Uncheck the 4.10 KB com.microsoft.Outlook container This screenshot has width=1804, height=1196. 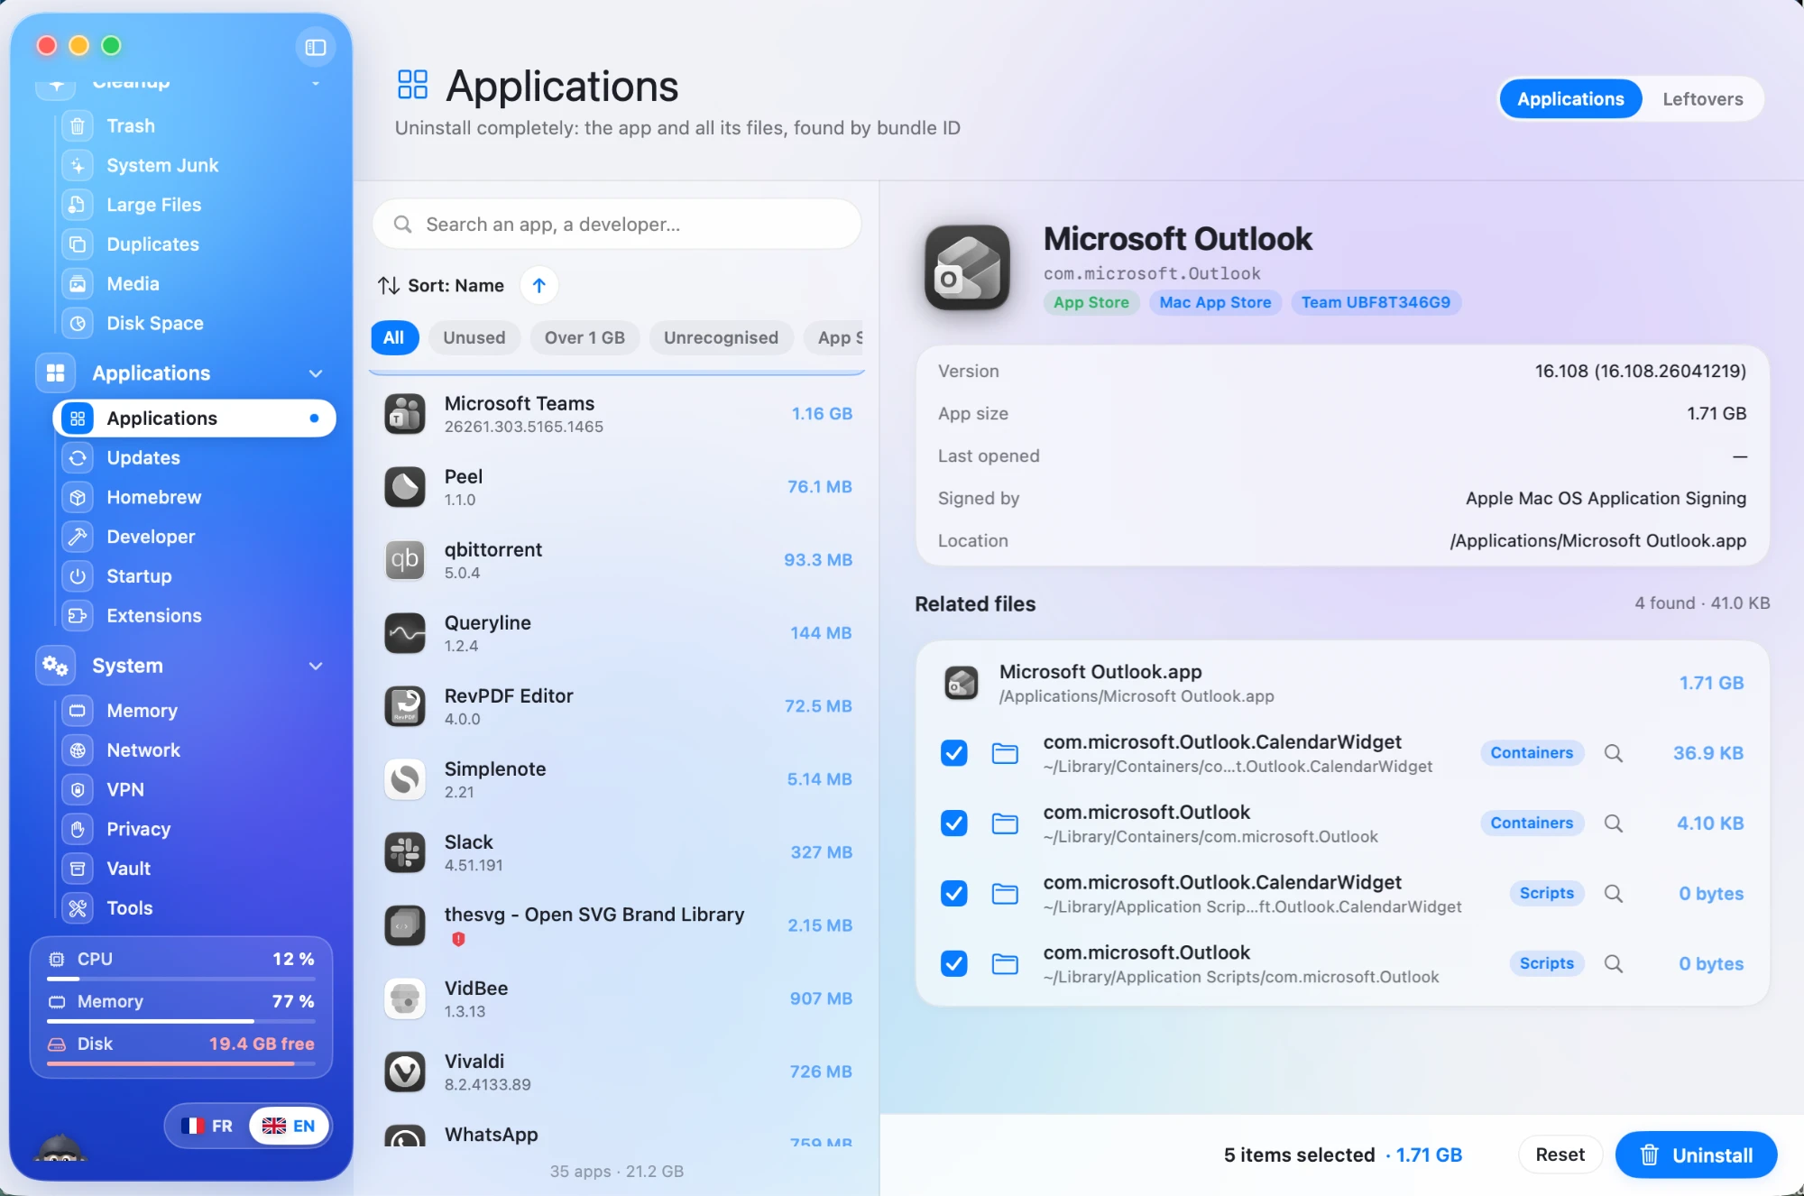954,823
